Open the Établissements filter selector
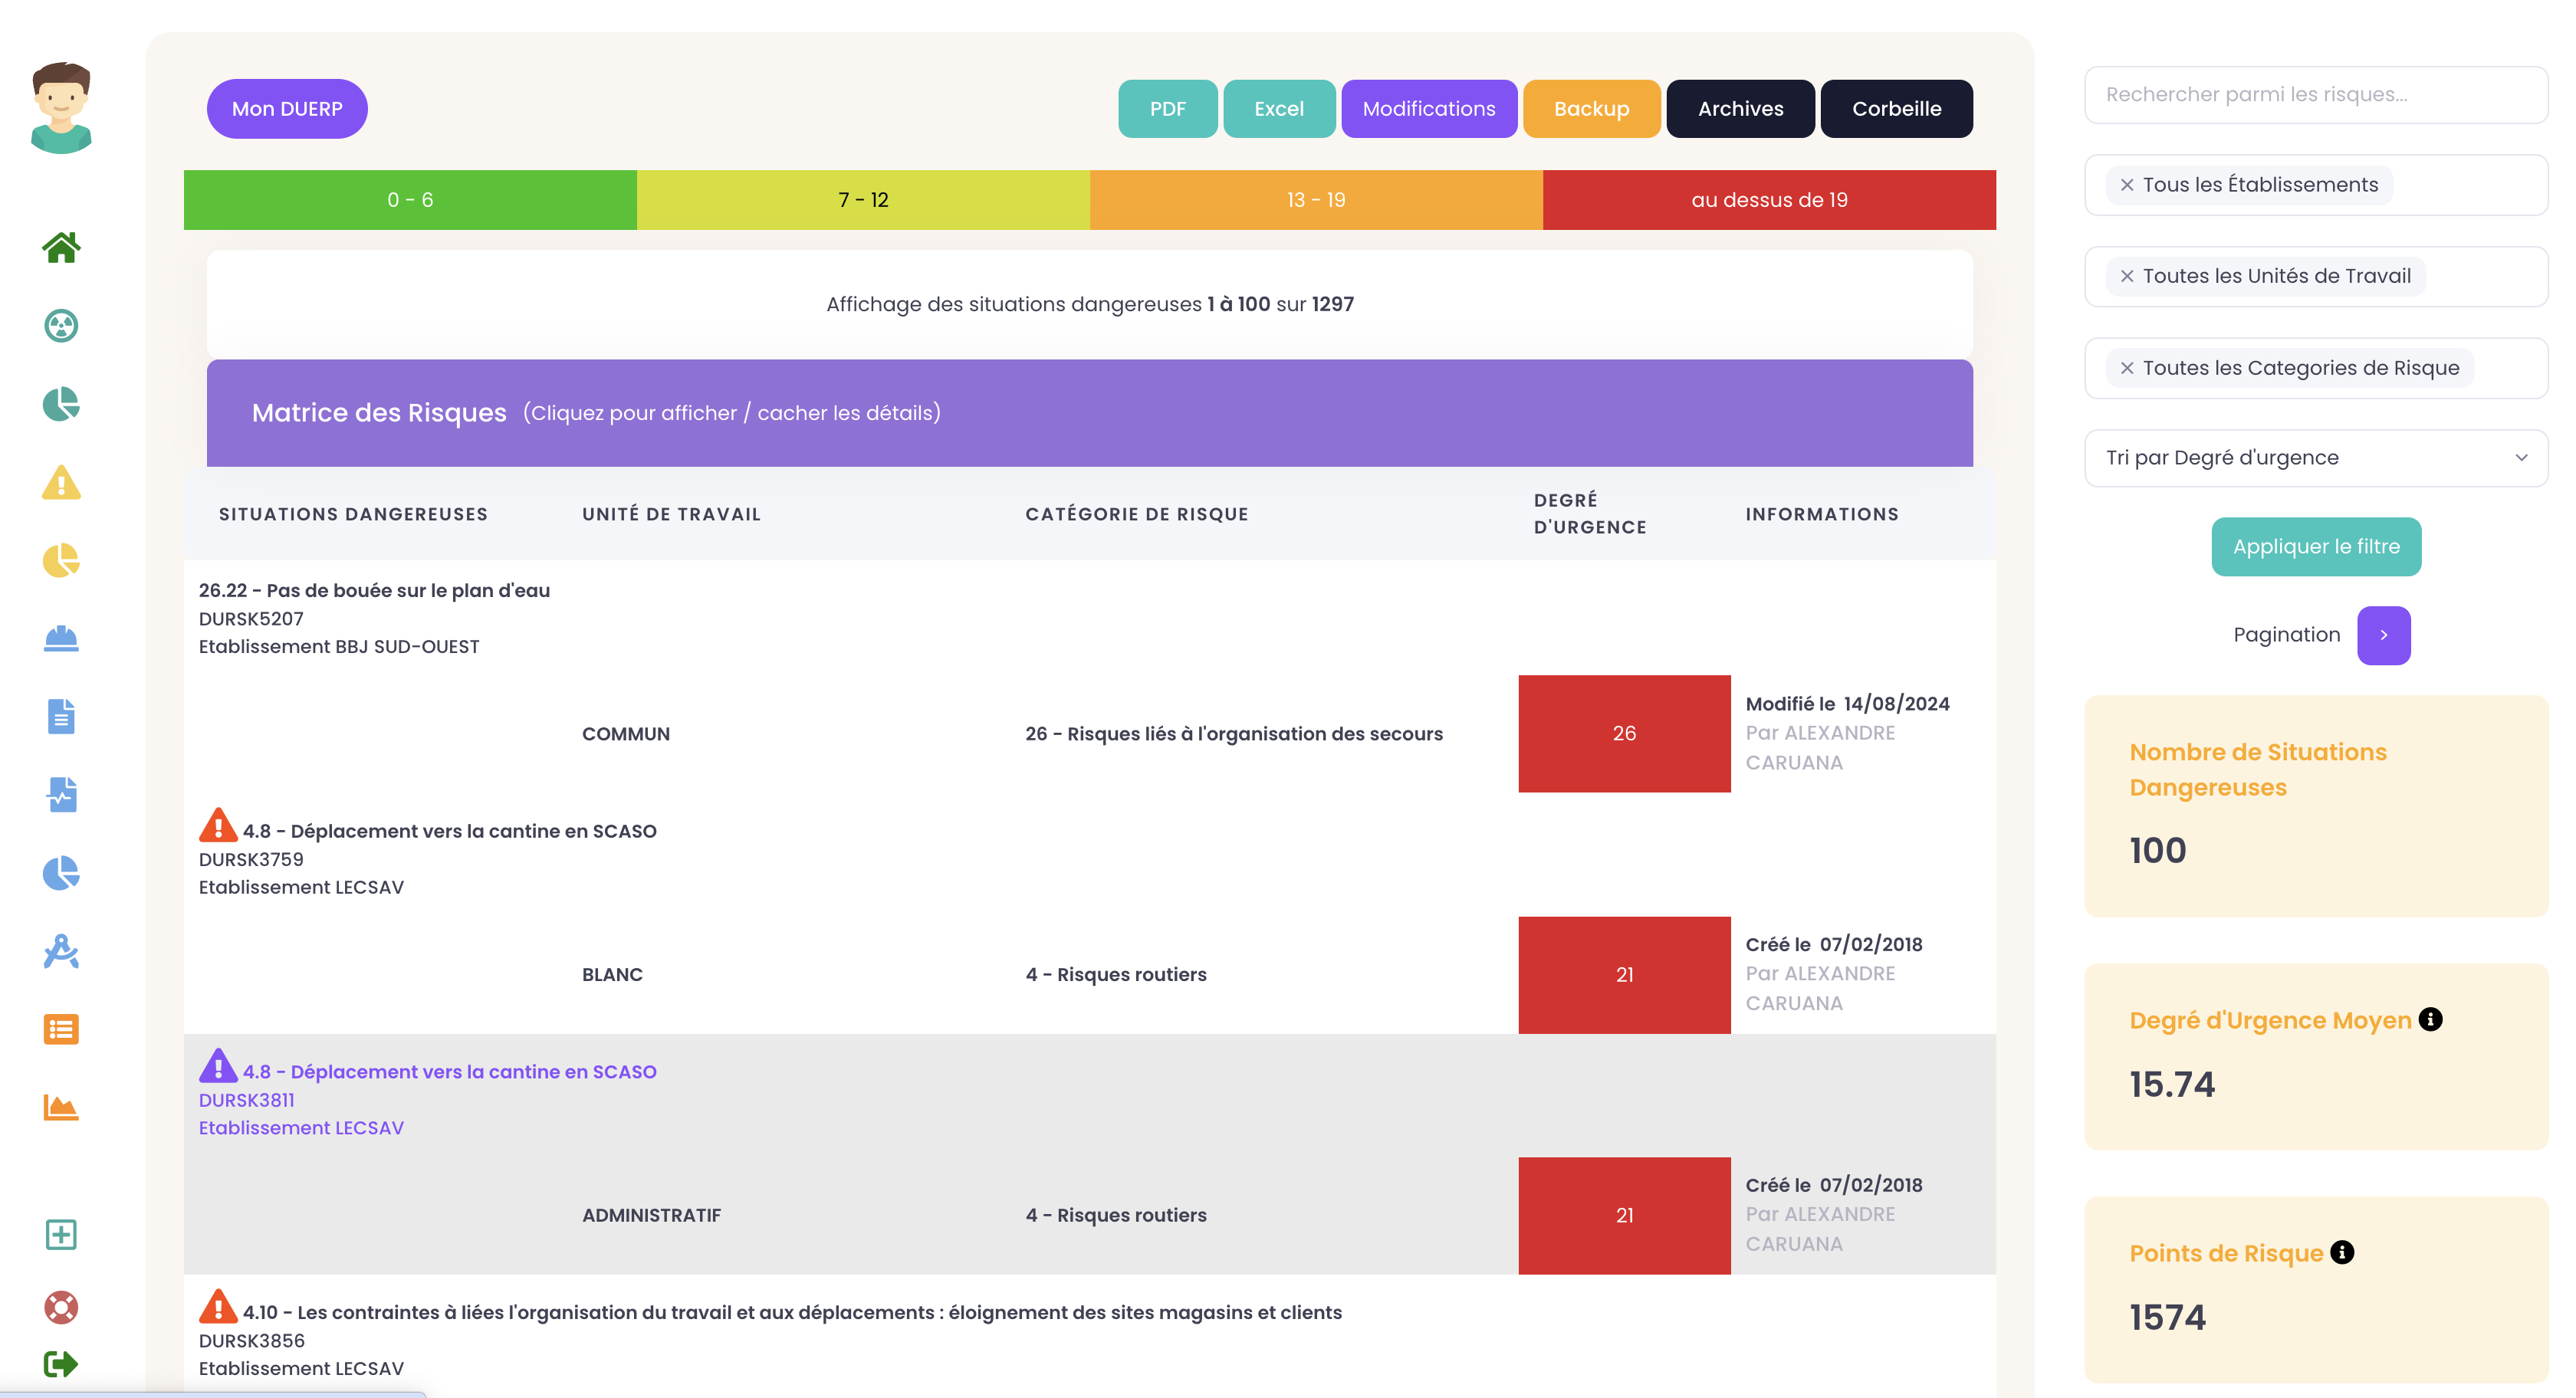This screenshot has width=2576, height=1398. pyautogui.click(x=2316, y=185)
